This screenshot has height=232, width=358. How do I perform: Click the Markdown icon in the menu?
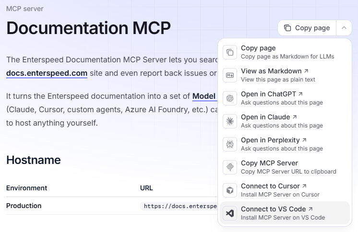coord(230,75)
